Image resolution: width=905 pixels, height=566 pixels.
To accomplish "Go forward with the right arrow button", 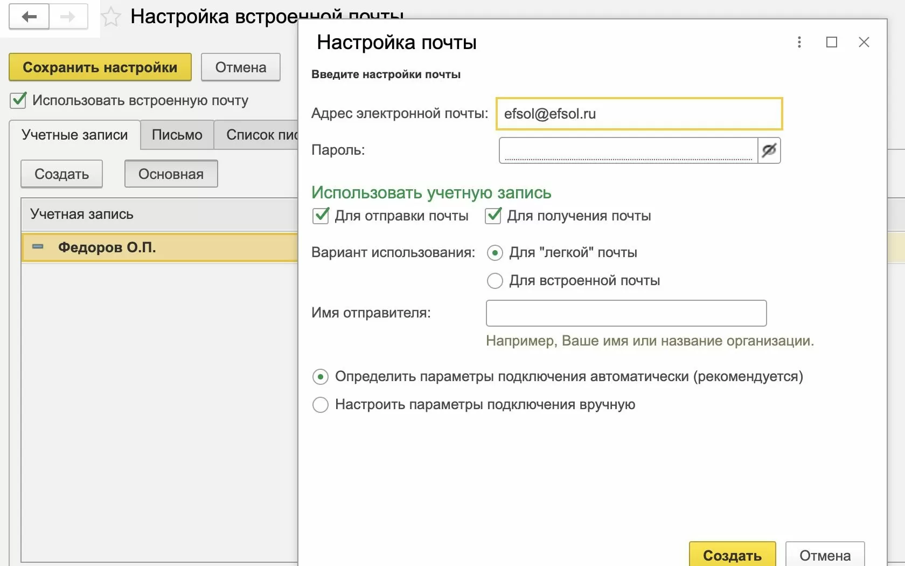I will [x=68, y=17].
